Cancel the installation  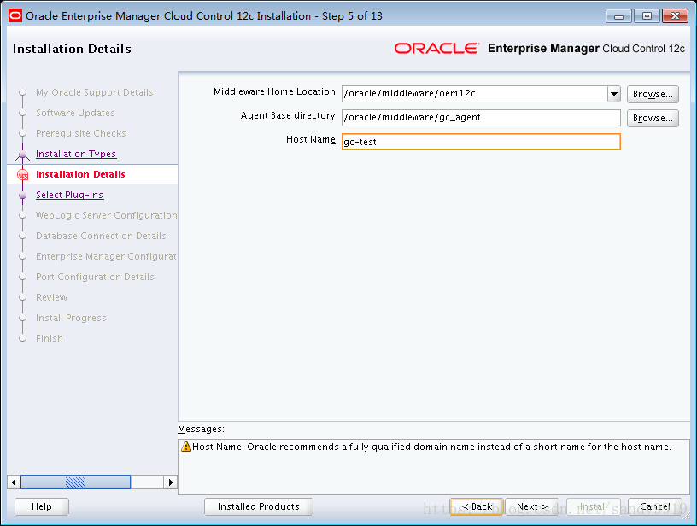(655, 506)
